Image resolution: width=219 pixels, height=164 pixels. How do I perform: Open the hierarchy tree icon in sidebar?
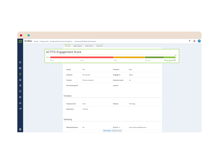[x=20, y=103]
